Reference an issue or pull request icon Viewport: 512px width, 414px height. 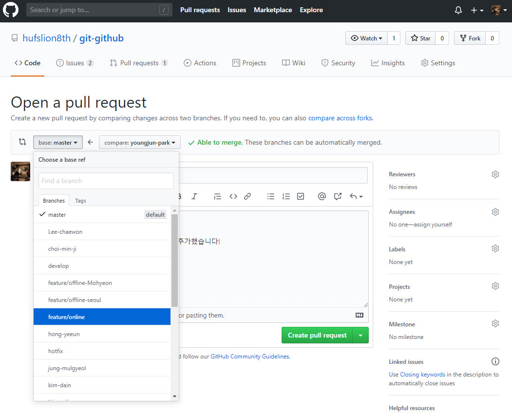click(x=338, y=196)
